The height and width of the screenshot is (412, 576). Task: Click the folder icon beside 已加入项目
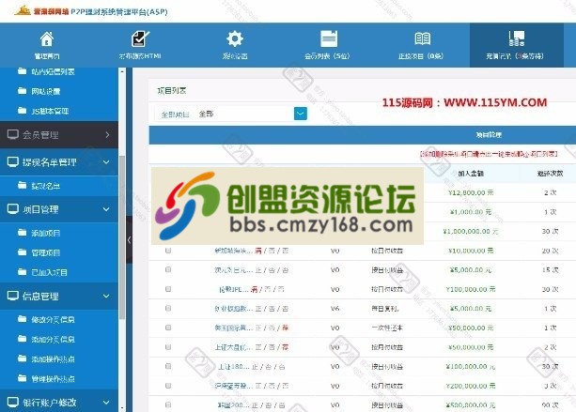pos(22,272)
